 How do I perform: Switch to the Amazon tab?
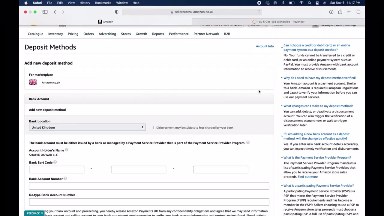click(x=106, y=22)
